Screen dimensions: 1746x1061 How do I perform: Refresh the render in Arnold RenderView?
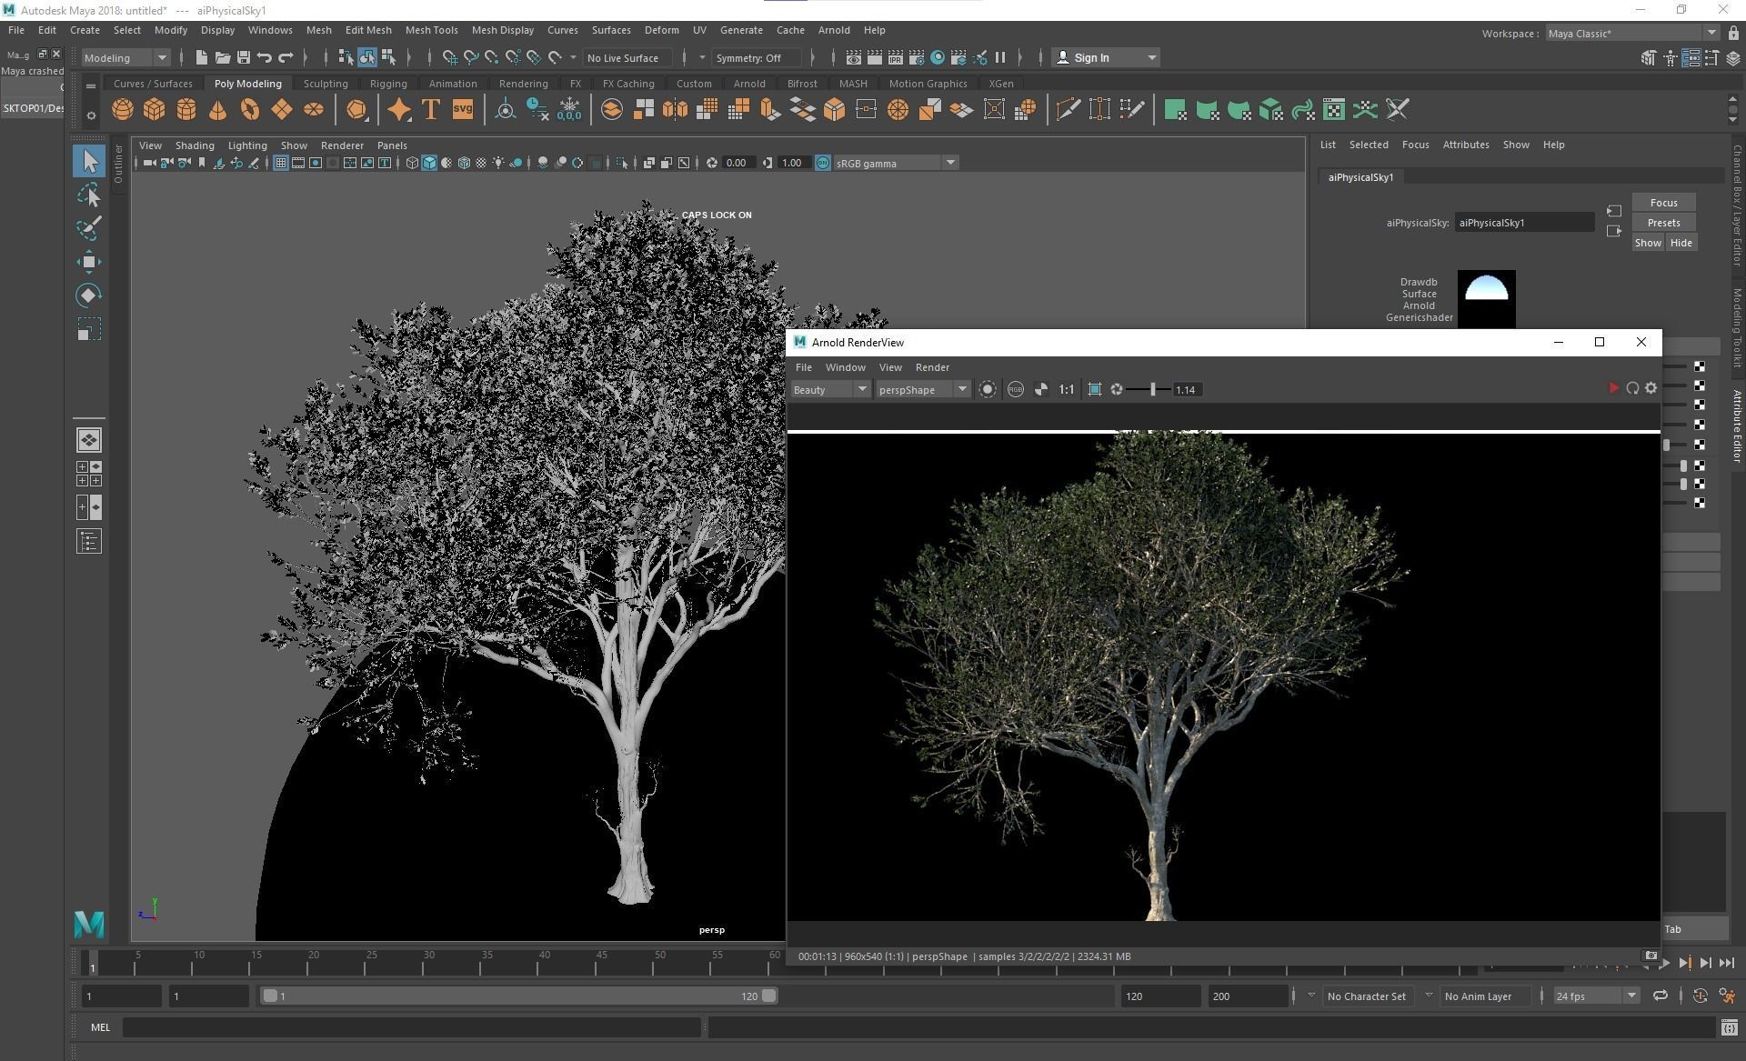point(1632,388)
